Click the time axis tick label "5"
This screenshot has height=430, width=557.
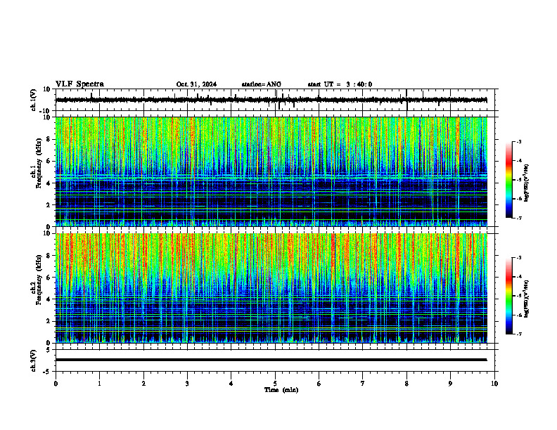(275, 384)
